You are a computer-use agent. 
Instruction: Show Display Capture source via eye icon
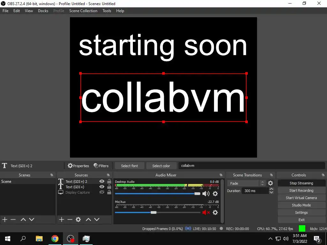point(102,192)
